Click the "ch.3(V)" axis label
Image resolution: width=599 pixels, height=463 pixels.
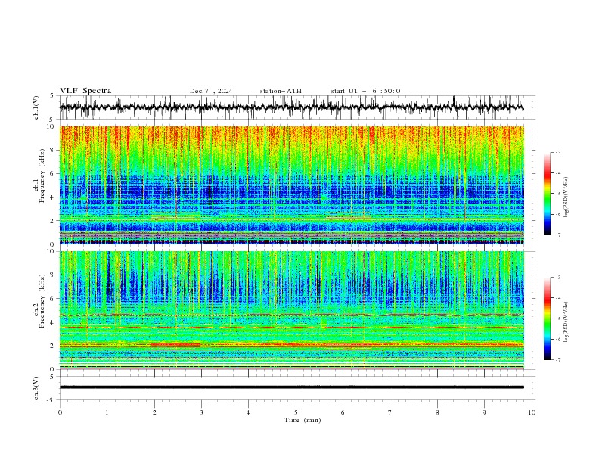click(36, 388)
